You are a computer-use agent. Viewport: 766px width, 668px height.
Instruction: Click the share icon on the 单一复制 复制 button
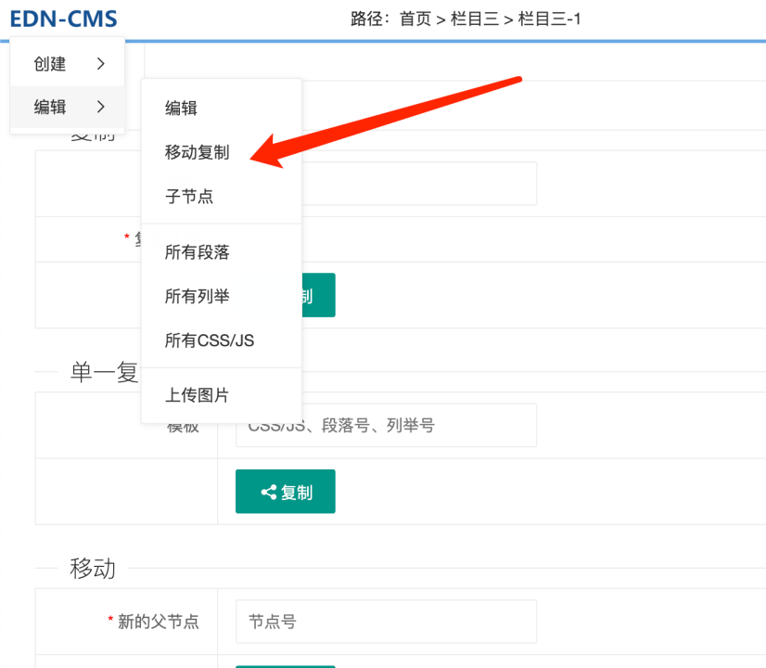click(x=269, y=493)
